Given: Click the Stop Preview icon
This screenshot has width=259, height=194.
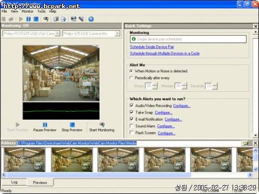Looking at the screenshot, I should point(72,125).
